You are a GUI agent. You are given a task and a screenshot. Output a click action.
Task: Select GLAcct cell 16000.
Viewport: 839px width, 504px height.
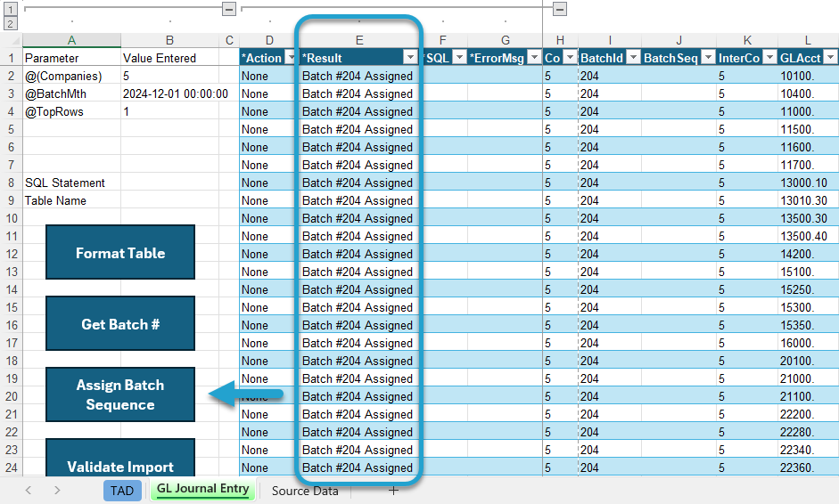808,343
